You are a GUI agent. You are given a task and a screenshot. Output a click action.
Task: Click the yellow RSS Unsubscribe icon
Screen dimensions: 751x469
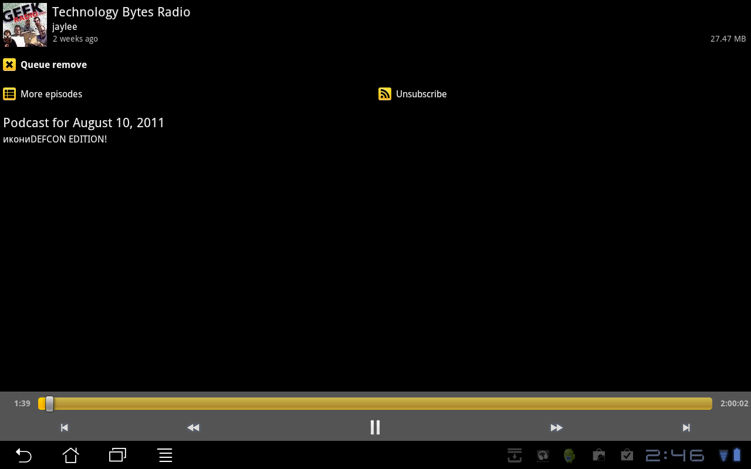pos(385,94)
